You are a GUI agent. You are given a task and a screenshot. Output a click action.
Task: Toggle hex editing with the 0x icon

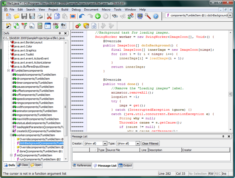point(63,26)
